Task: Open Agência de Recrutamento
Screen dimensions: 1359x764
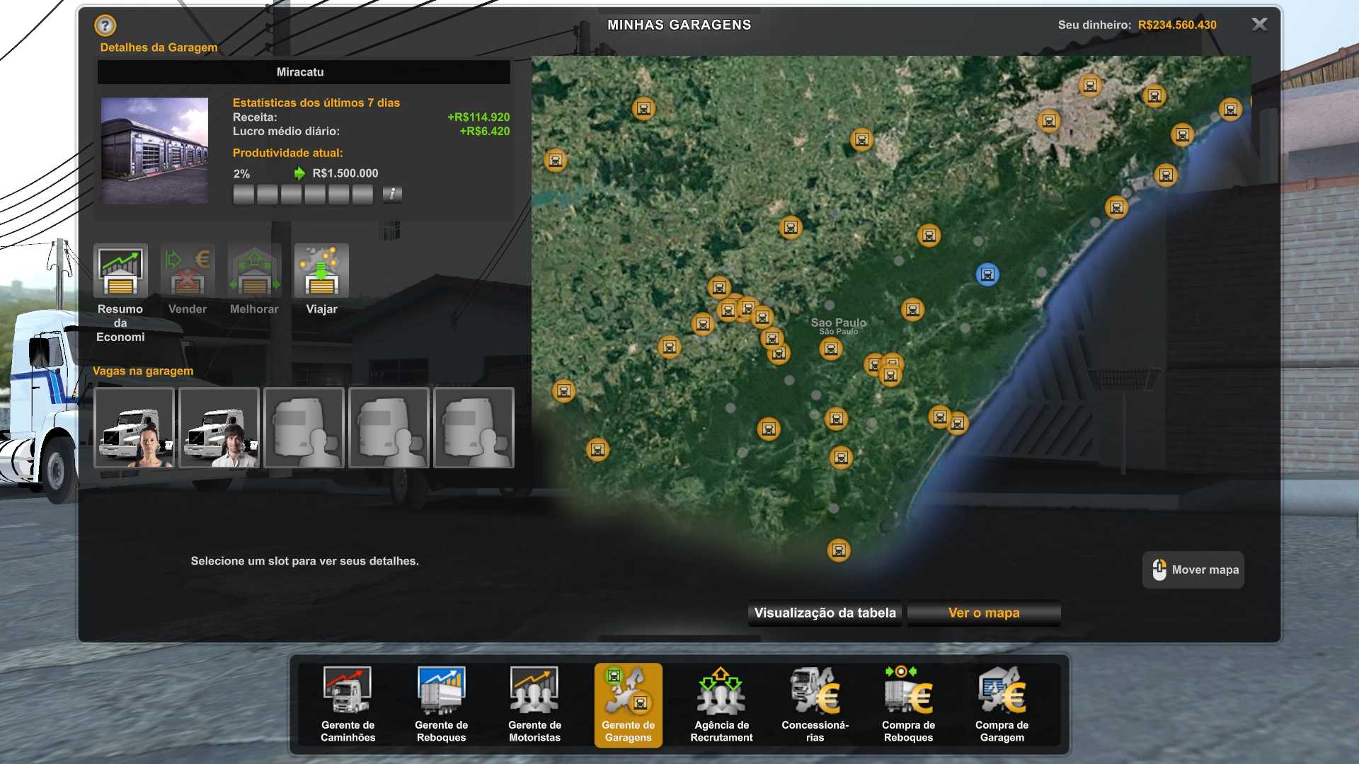Action: 721,705
